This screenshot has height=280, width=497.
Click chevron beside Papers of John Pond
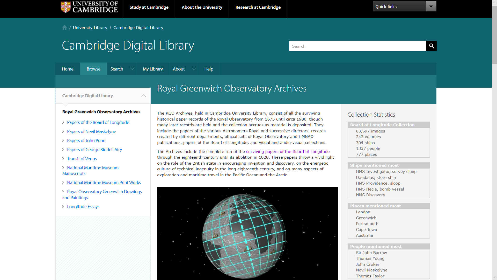[x=63, y=141]
